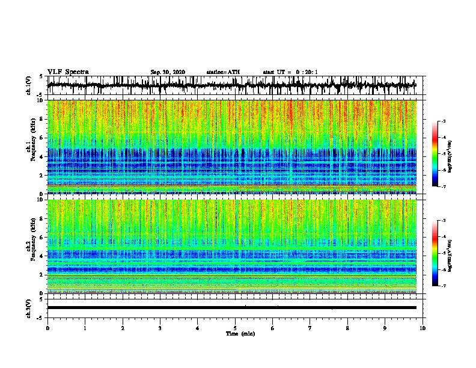The width and height of the screenshot is (476, 368).
Task: Click the ch.2 color bar log(PSD) label
Action: [450, 256]
